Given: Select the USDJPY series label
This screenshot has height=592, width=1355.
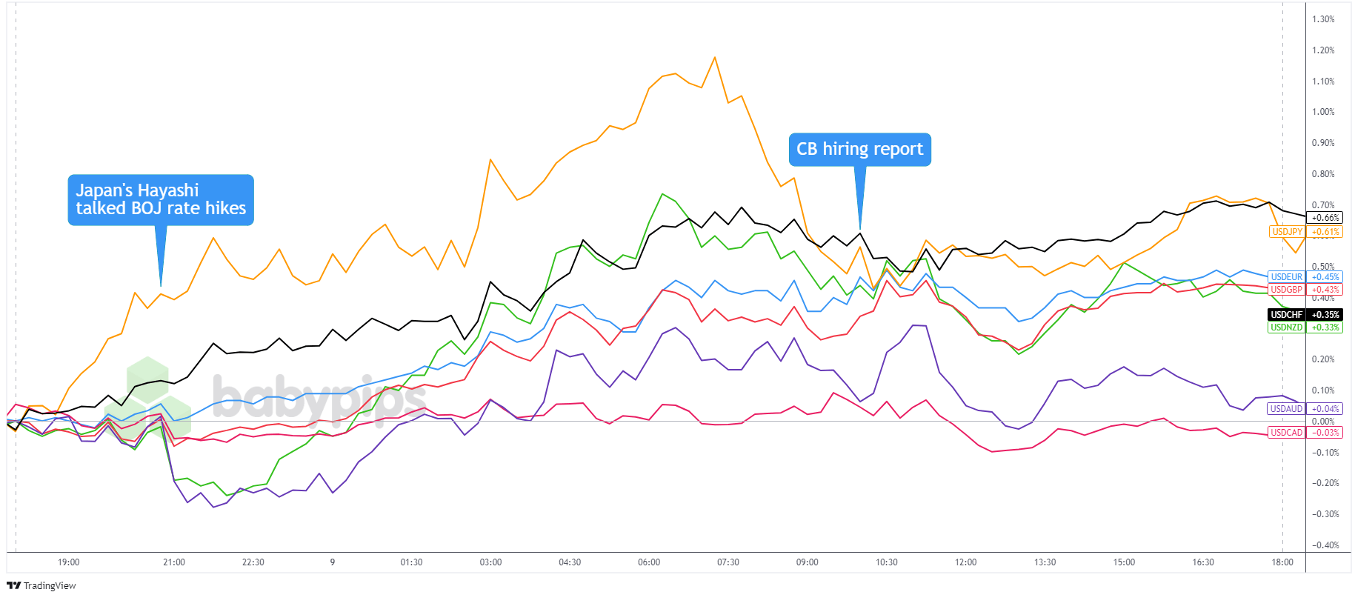Looking at the screenshot, I should [x=1287, y=232].
